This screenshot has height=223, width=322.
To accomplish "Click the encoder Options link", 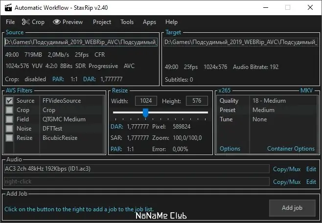I will tap(230, 149).
